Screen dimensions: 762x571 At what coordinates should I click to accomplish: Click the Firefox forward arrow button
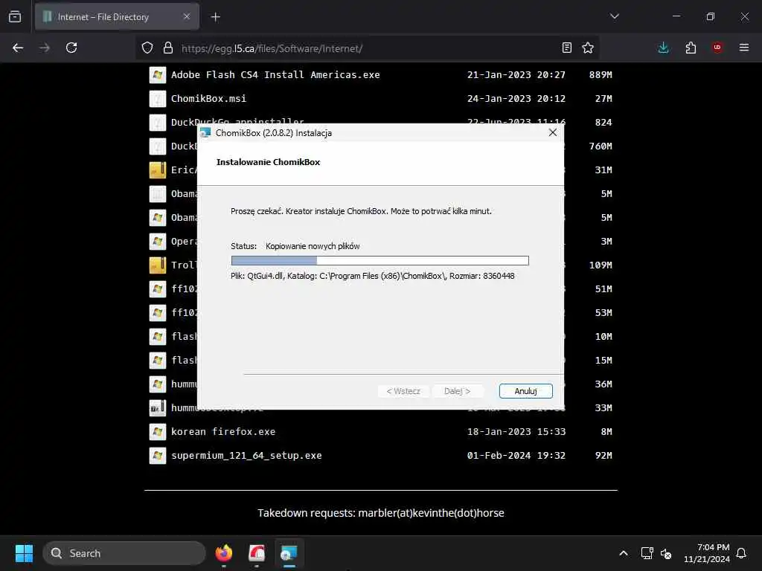[x=45, y=48]
